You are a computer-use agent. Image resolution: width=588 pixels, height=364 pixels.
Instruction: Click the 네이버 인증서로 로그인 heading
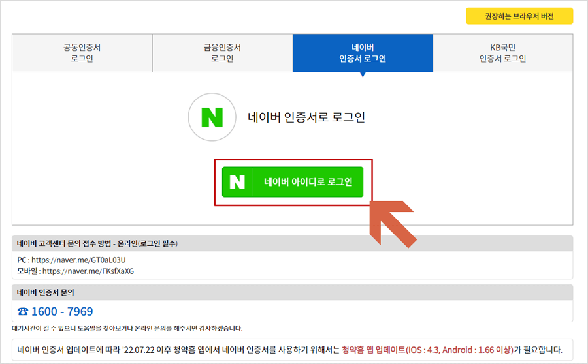306,117
